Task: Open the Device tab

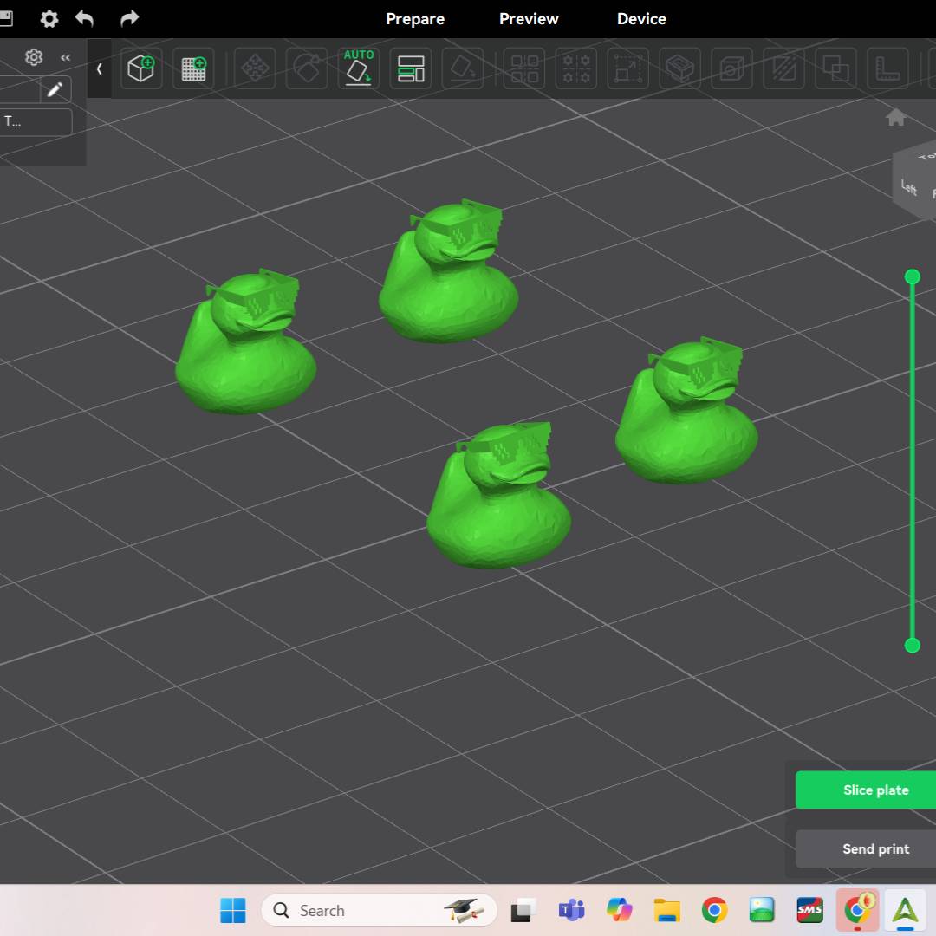Action: point(641,19)
